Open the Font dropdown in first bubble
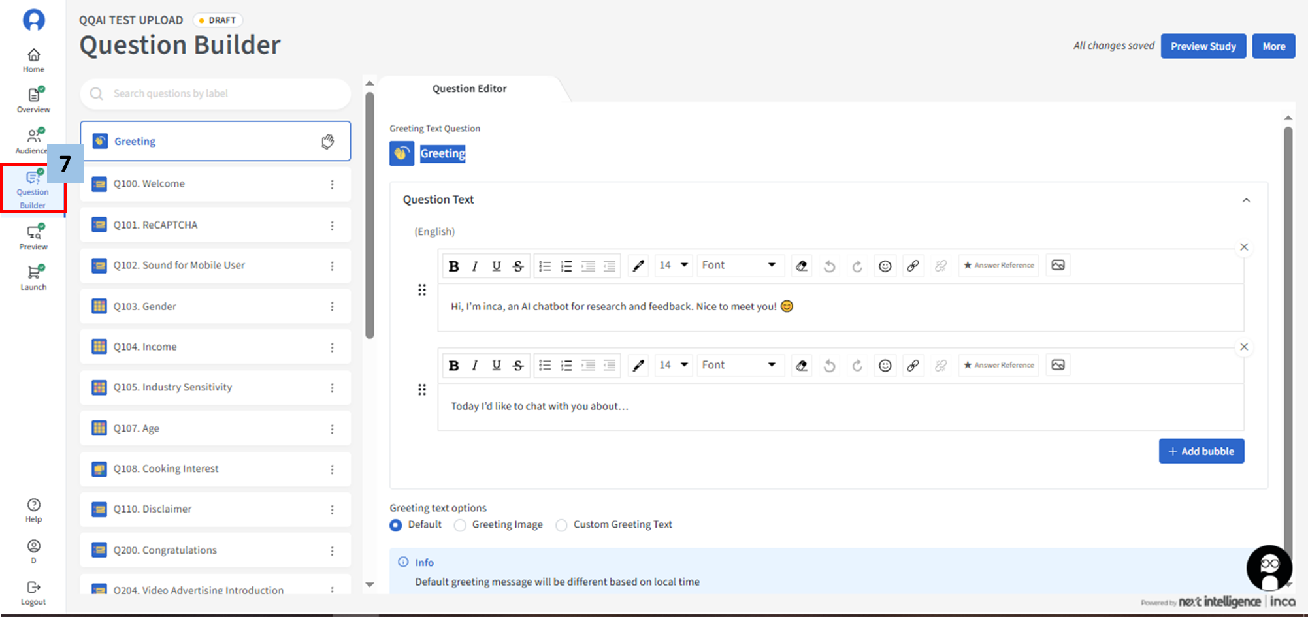 738,265
